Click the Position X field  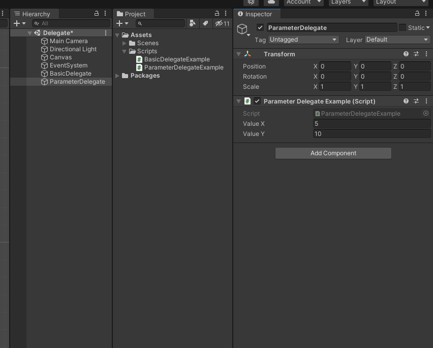335,66
